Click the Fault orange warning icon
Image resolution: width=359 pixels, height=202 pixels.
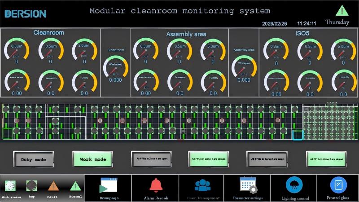coord(53,186)
